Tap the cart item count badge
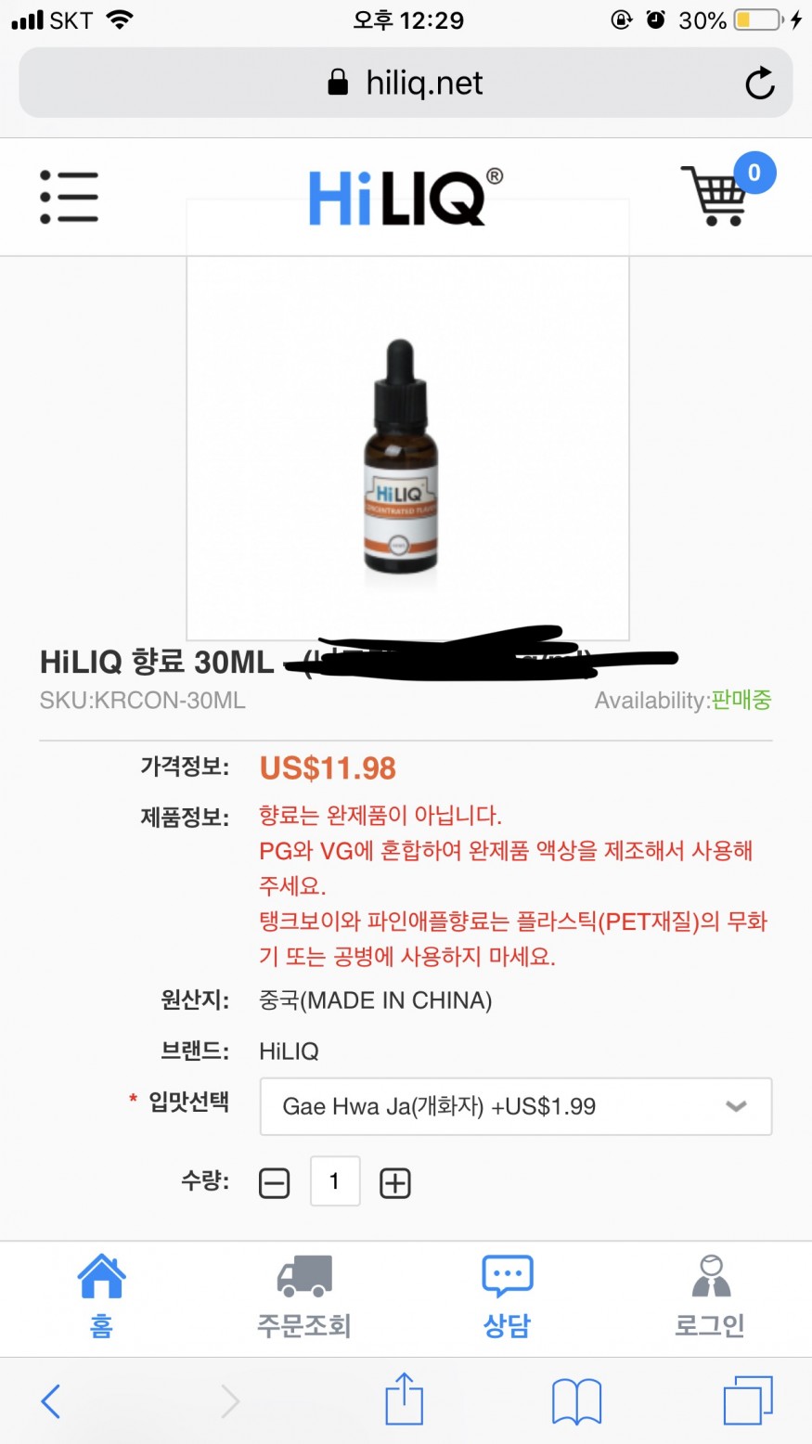Image resolution: width=812 pixels, height=1444 pixels. [x=754, y=173]
